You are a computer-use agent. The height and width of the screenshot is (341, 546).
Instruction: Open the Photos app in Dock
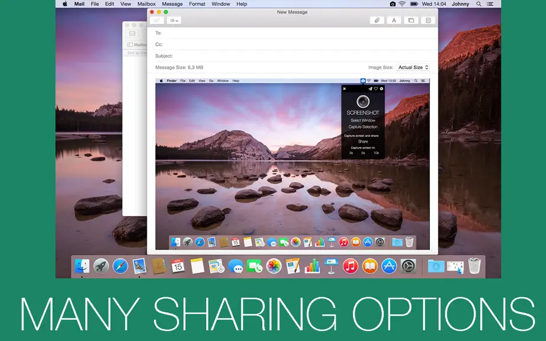(x=274, y=266)
